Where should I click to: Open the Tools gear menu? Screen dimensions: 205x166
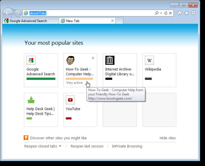pos(194,13)
